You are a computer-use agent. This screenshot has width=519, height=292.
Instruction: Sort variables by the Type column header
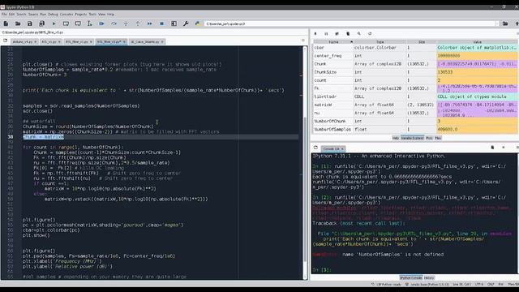[380, 42]
